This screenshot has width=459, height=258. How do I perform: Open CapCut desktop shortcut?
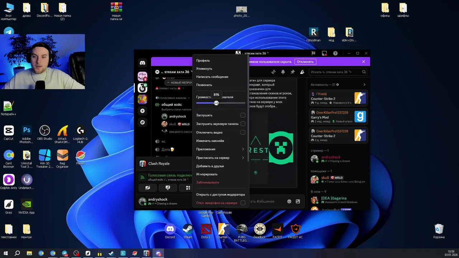pos(9,133)
